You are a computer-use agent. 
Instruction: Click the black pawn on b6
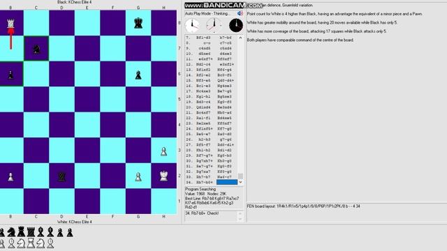point(10,75)
